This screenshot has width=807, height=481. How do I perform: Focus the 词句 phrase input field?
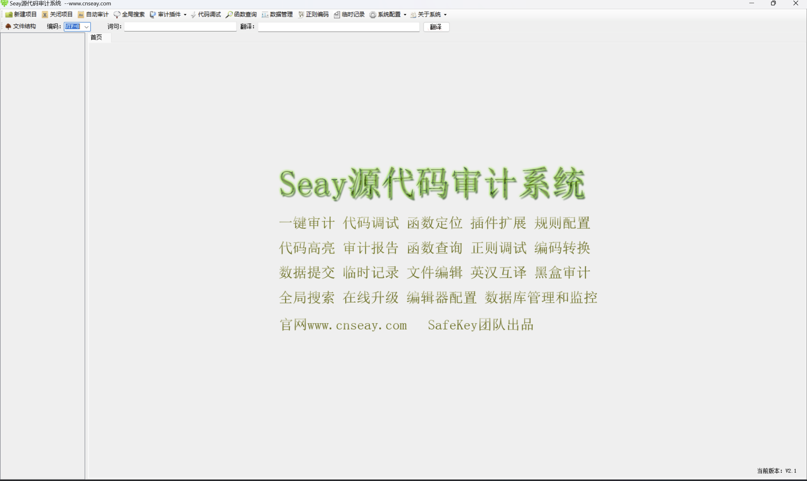coord(180,26)
